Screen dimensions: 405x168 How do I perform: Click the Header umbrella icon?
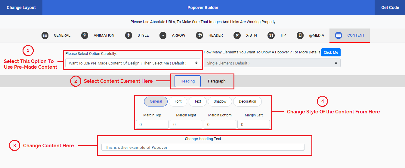(199, 35)
